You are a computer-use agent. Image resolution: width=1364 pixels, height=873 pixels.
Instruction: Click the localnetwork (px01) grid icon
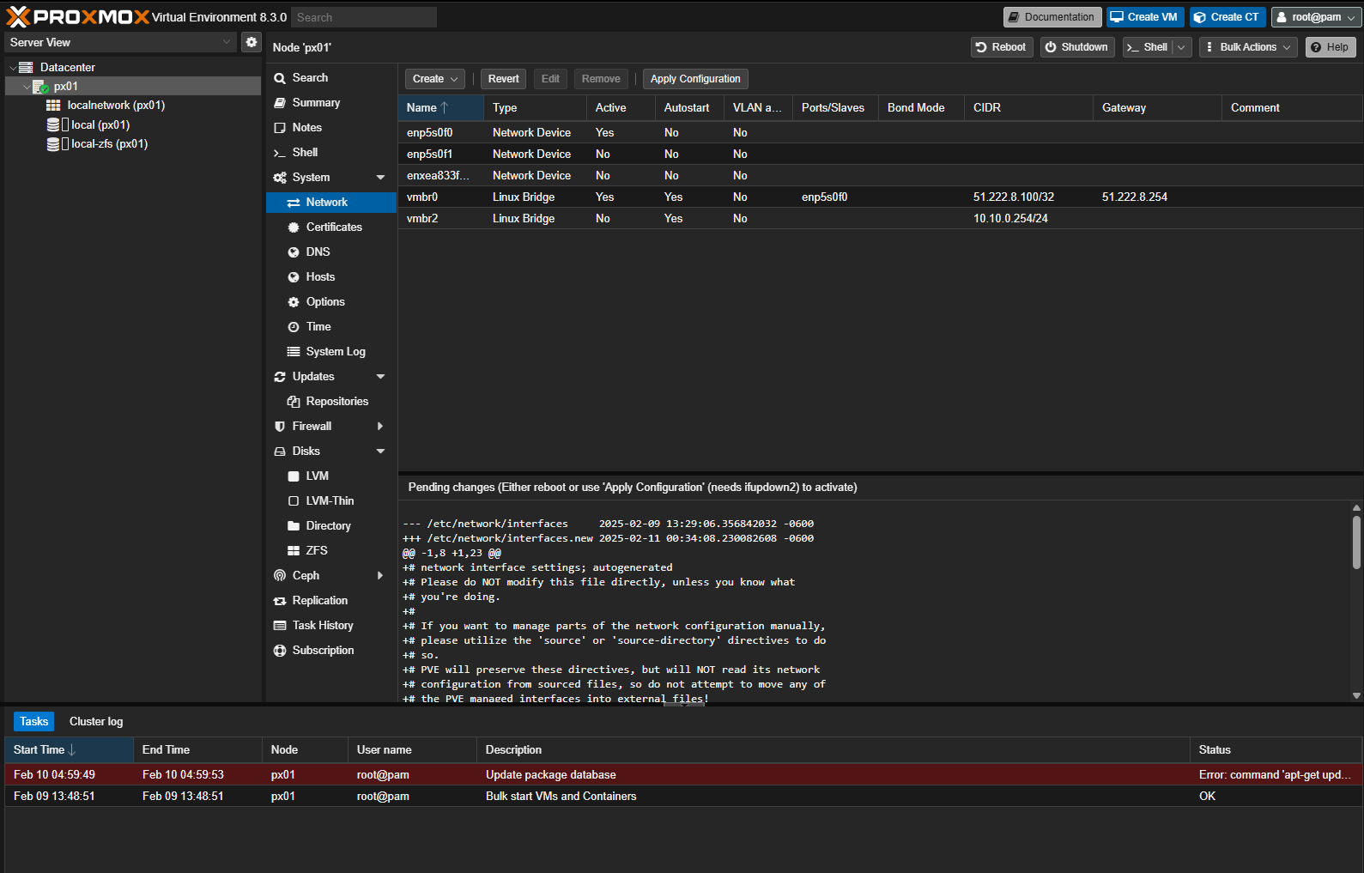pyautogui.click(x=53, y=105)
